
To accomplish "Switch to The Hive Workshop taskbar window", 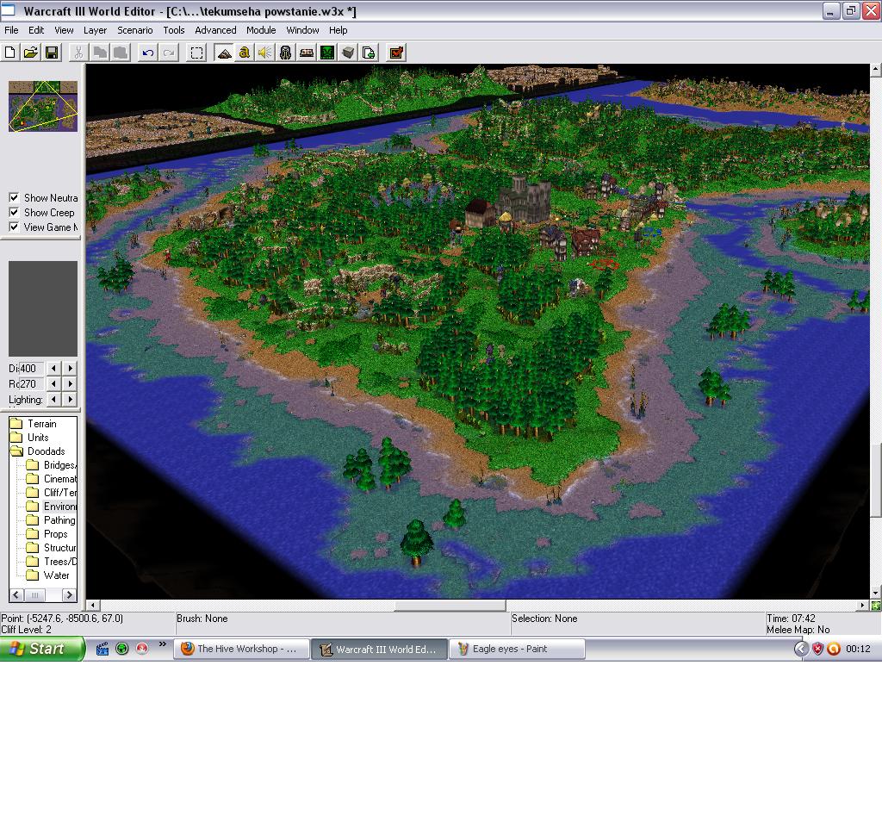I will tap(241, 649).
